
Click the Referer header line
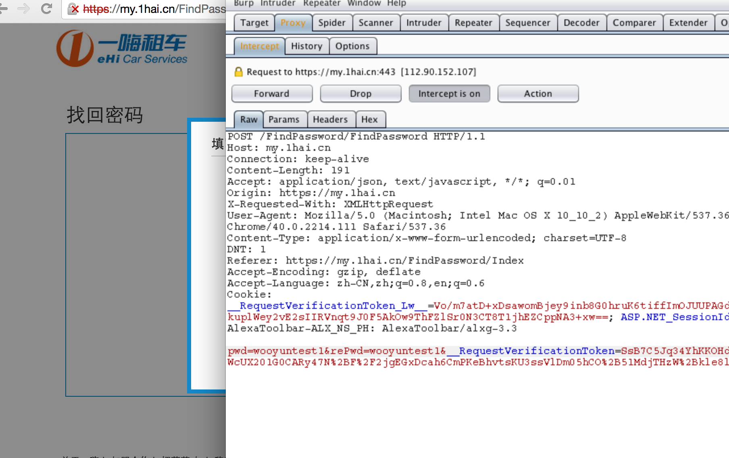pyautogui.click(x=375, y=260)
